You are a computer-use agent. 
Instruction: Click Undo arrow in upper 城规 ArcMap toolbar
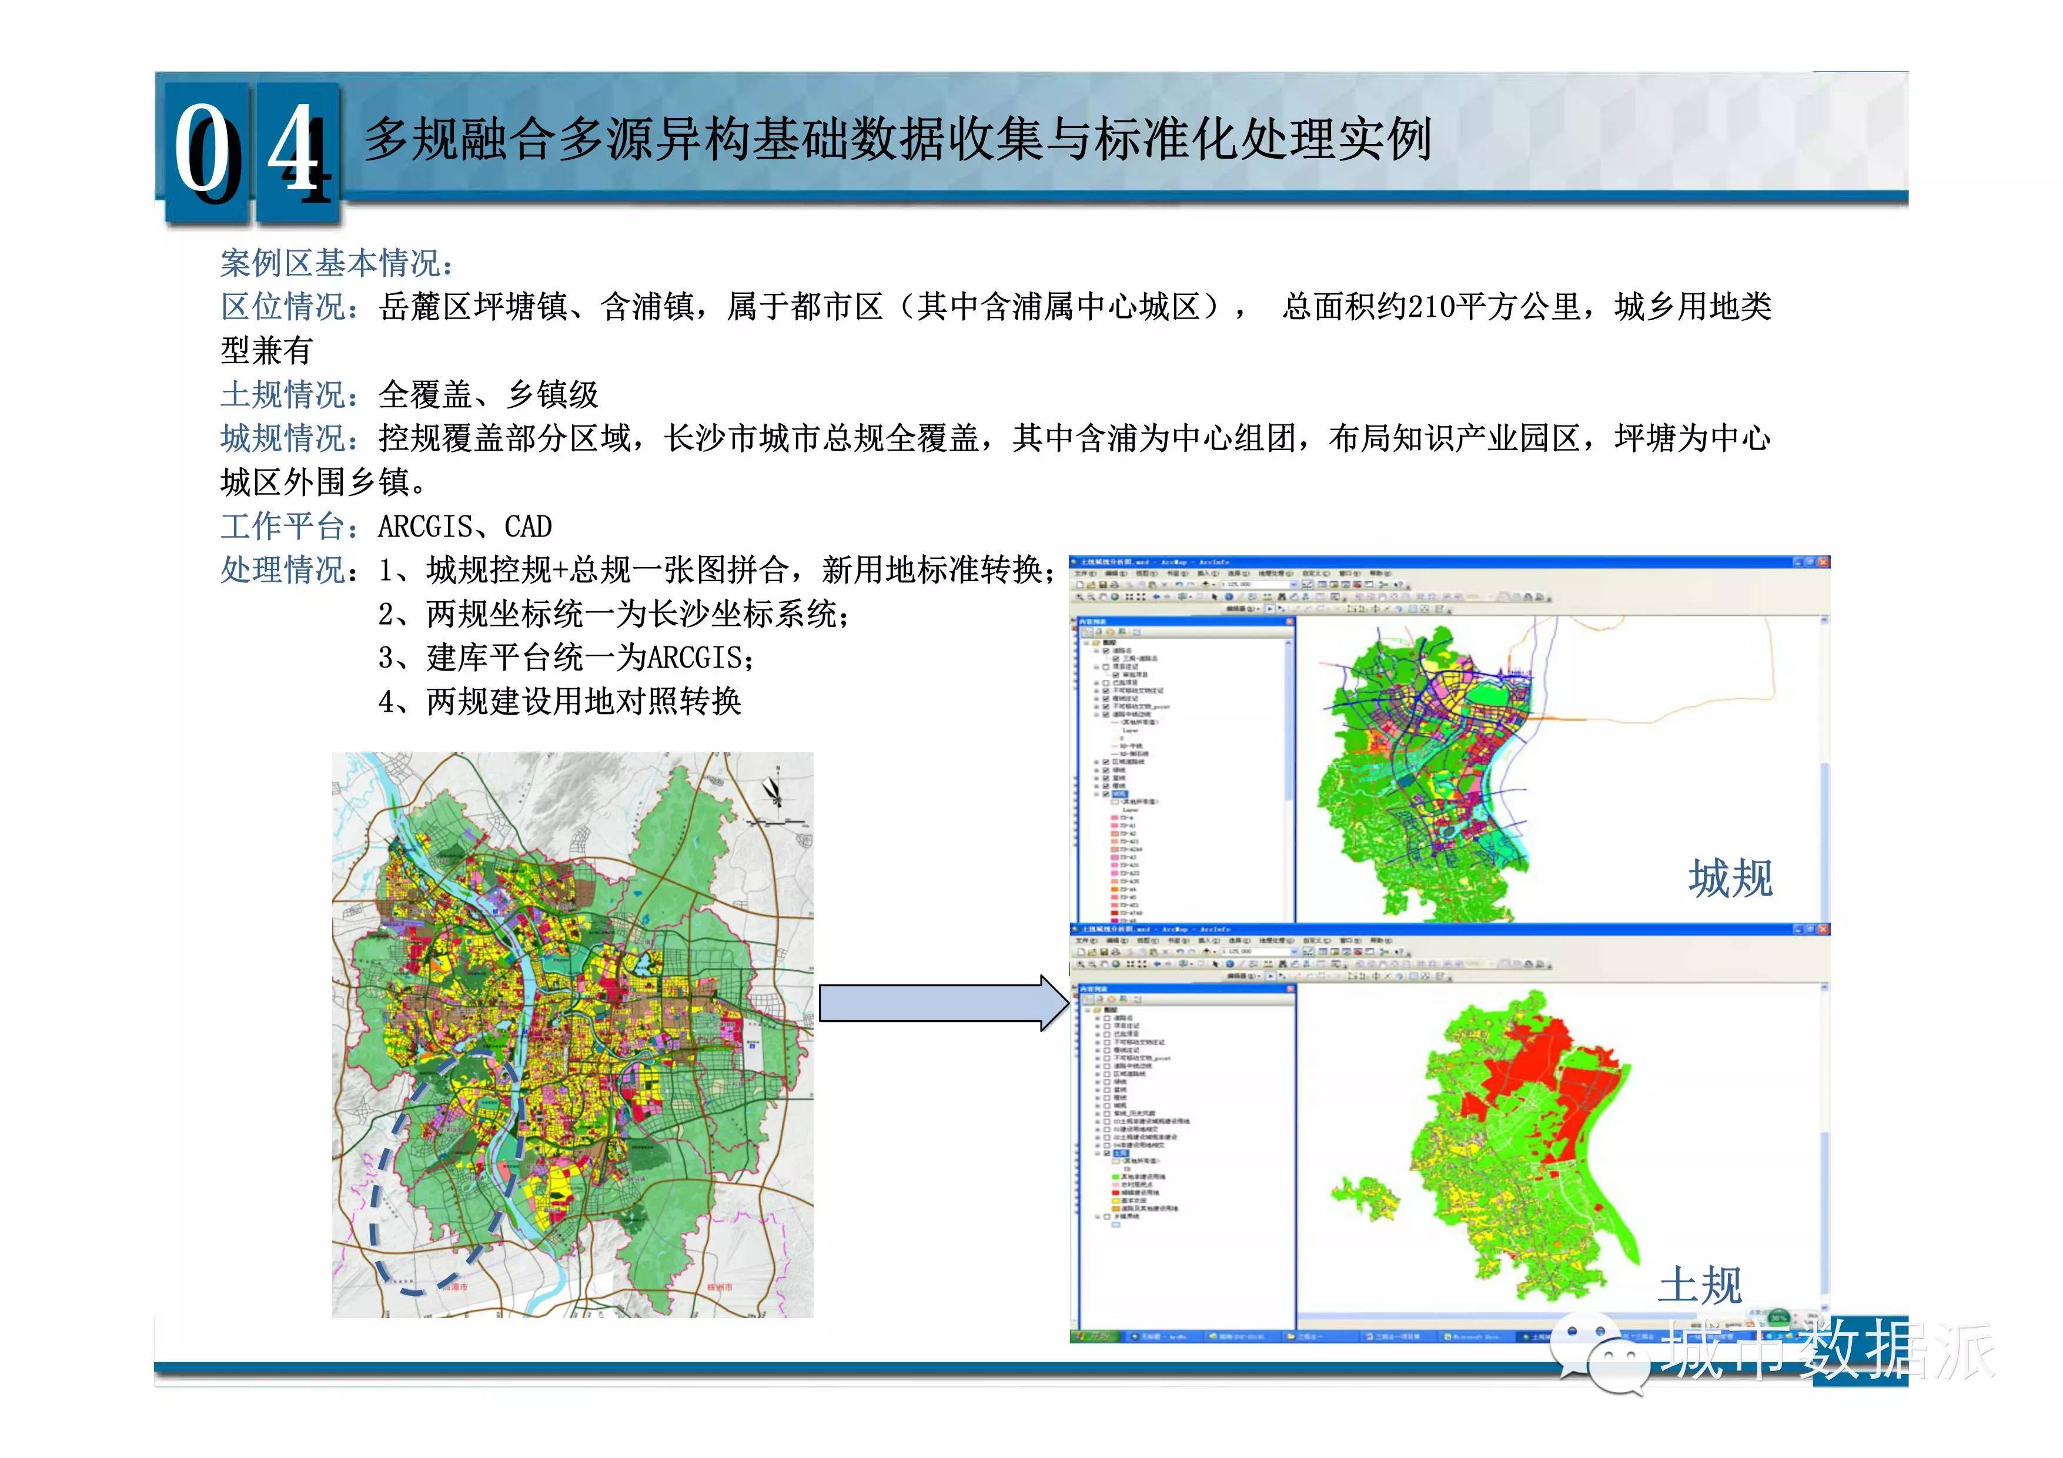pyautogui.click(x=1179, y=585)
